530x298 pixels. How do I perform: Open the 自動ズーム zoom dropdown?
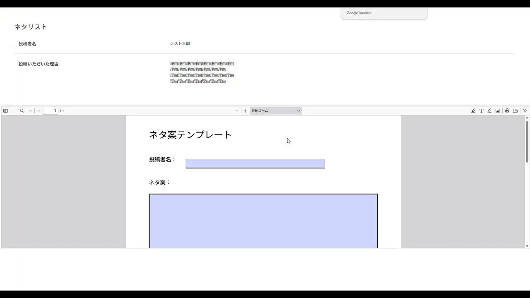(276, 111)
